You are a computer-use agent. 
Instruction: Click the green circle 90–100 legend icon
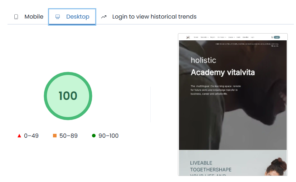pyautogui.click(x=94, y=136)
